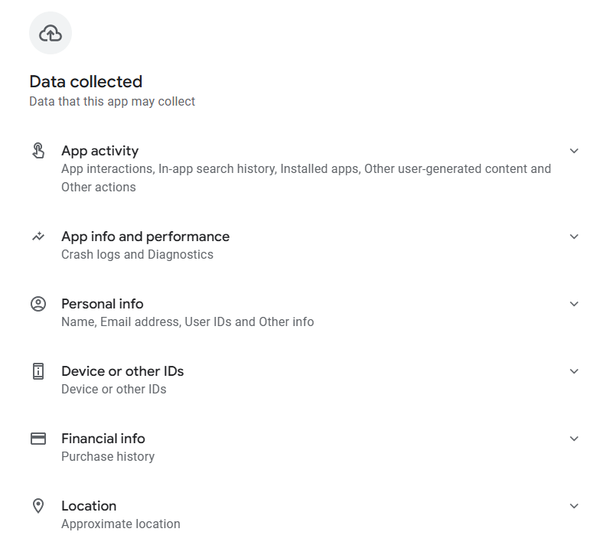Click the 'Approximate location' description text
Image resolution: width=600 pixels, height=558 pixels.
[121, 524]
